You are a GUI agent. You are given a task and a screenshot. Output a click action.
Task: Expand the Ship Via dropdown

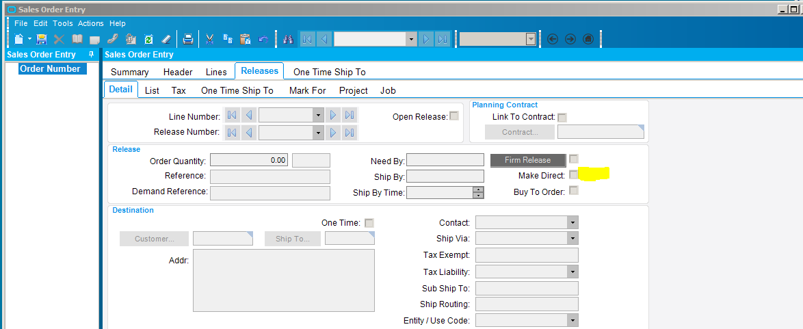[572, 238]
